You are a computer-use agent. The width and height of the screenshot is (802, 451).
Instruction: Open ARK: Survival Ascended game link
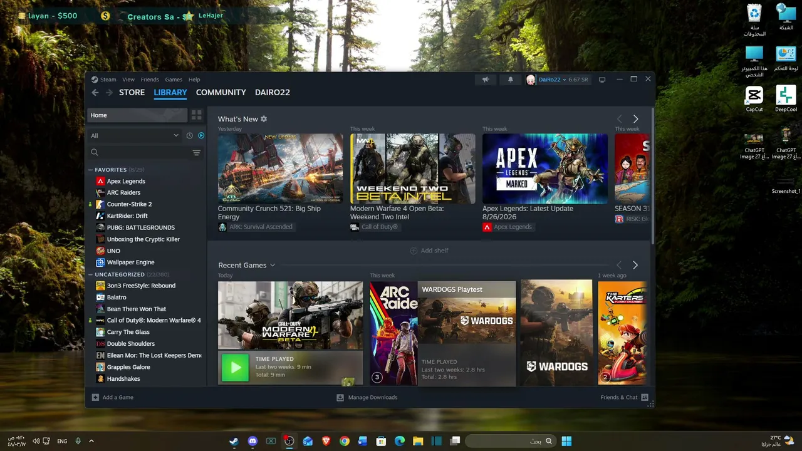click(x=256, y=227)
